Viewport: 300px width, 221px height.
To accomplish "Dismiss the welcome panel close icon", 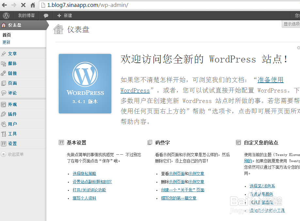I will 298,48.
